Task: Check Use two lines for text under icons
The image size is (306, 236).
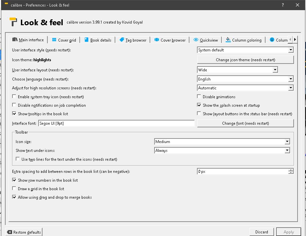Action: pos(18,159)
